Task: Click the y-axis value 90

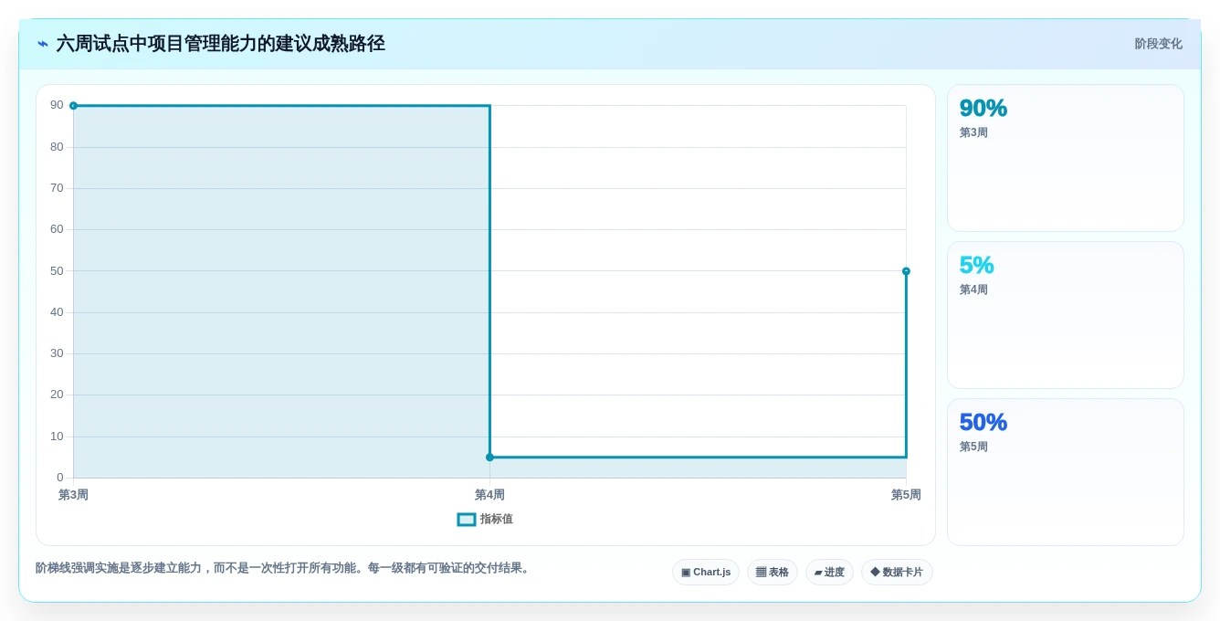Action: click(x=57, y=106)
